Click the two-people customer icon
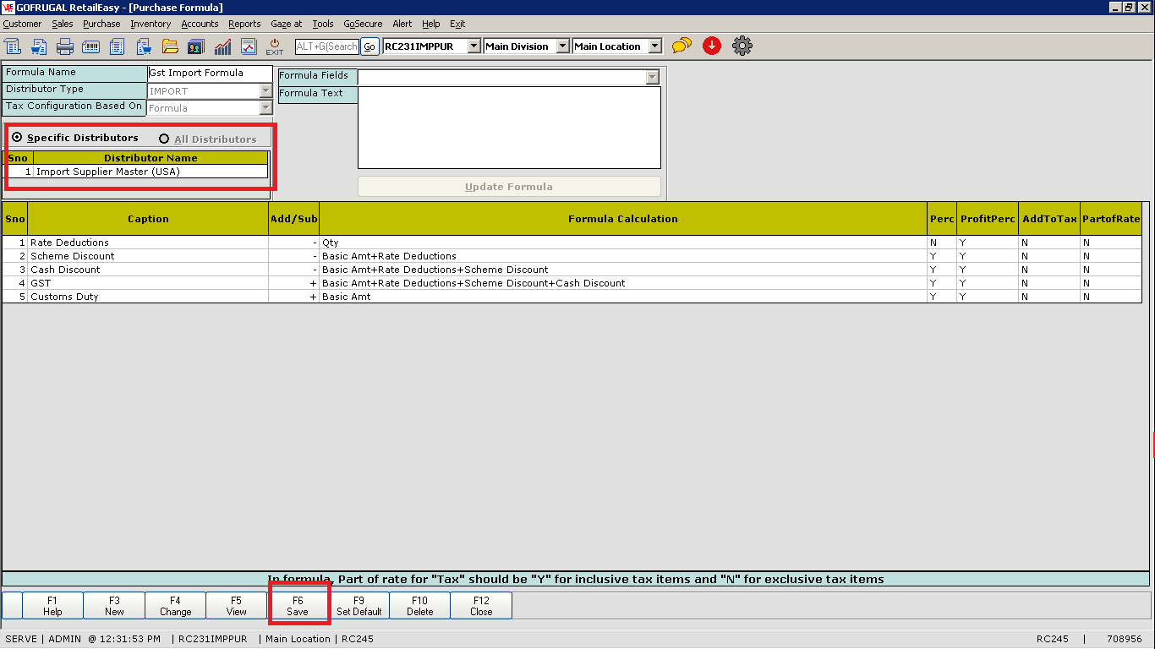Screen dimensions: 1155x649 pos(196,46)
